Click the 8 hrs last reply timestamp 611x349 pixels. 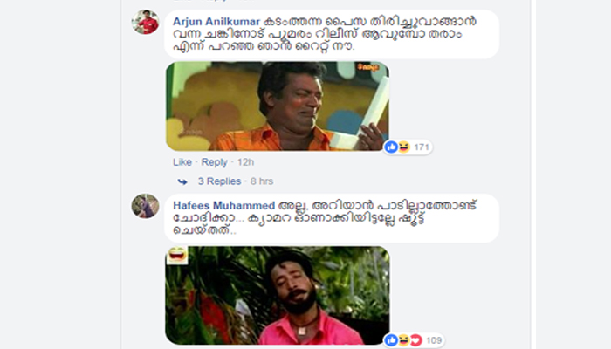262,181
